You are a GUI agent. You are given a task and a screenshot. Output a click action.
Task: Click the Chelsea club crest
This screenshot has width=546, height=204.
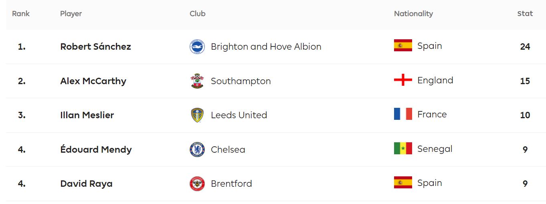pos(197,149)
